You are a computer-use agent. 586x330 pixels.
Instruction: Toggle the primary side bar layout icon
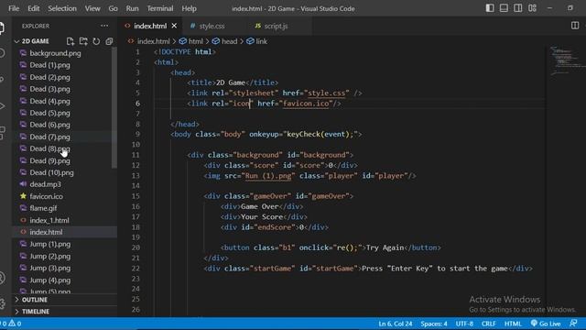pyautogui.click(x=490, y=8)
